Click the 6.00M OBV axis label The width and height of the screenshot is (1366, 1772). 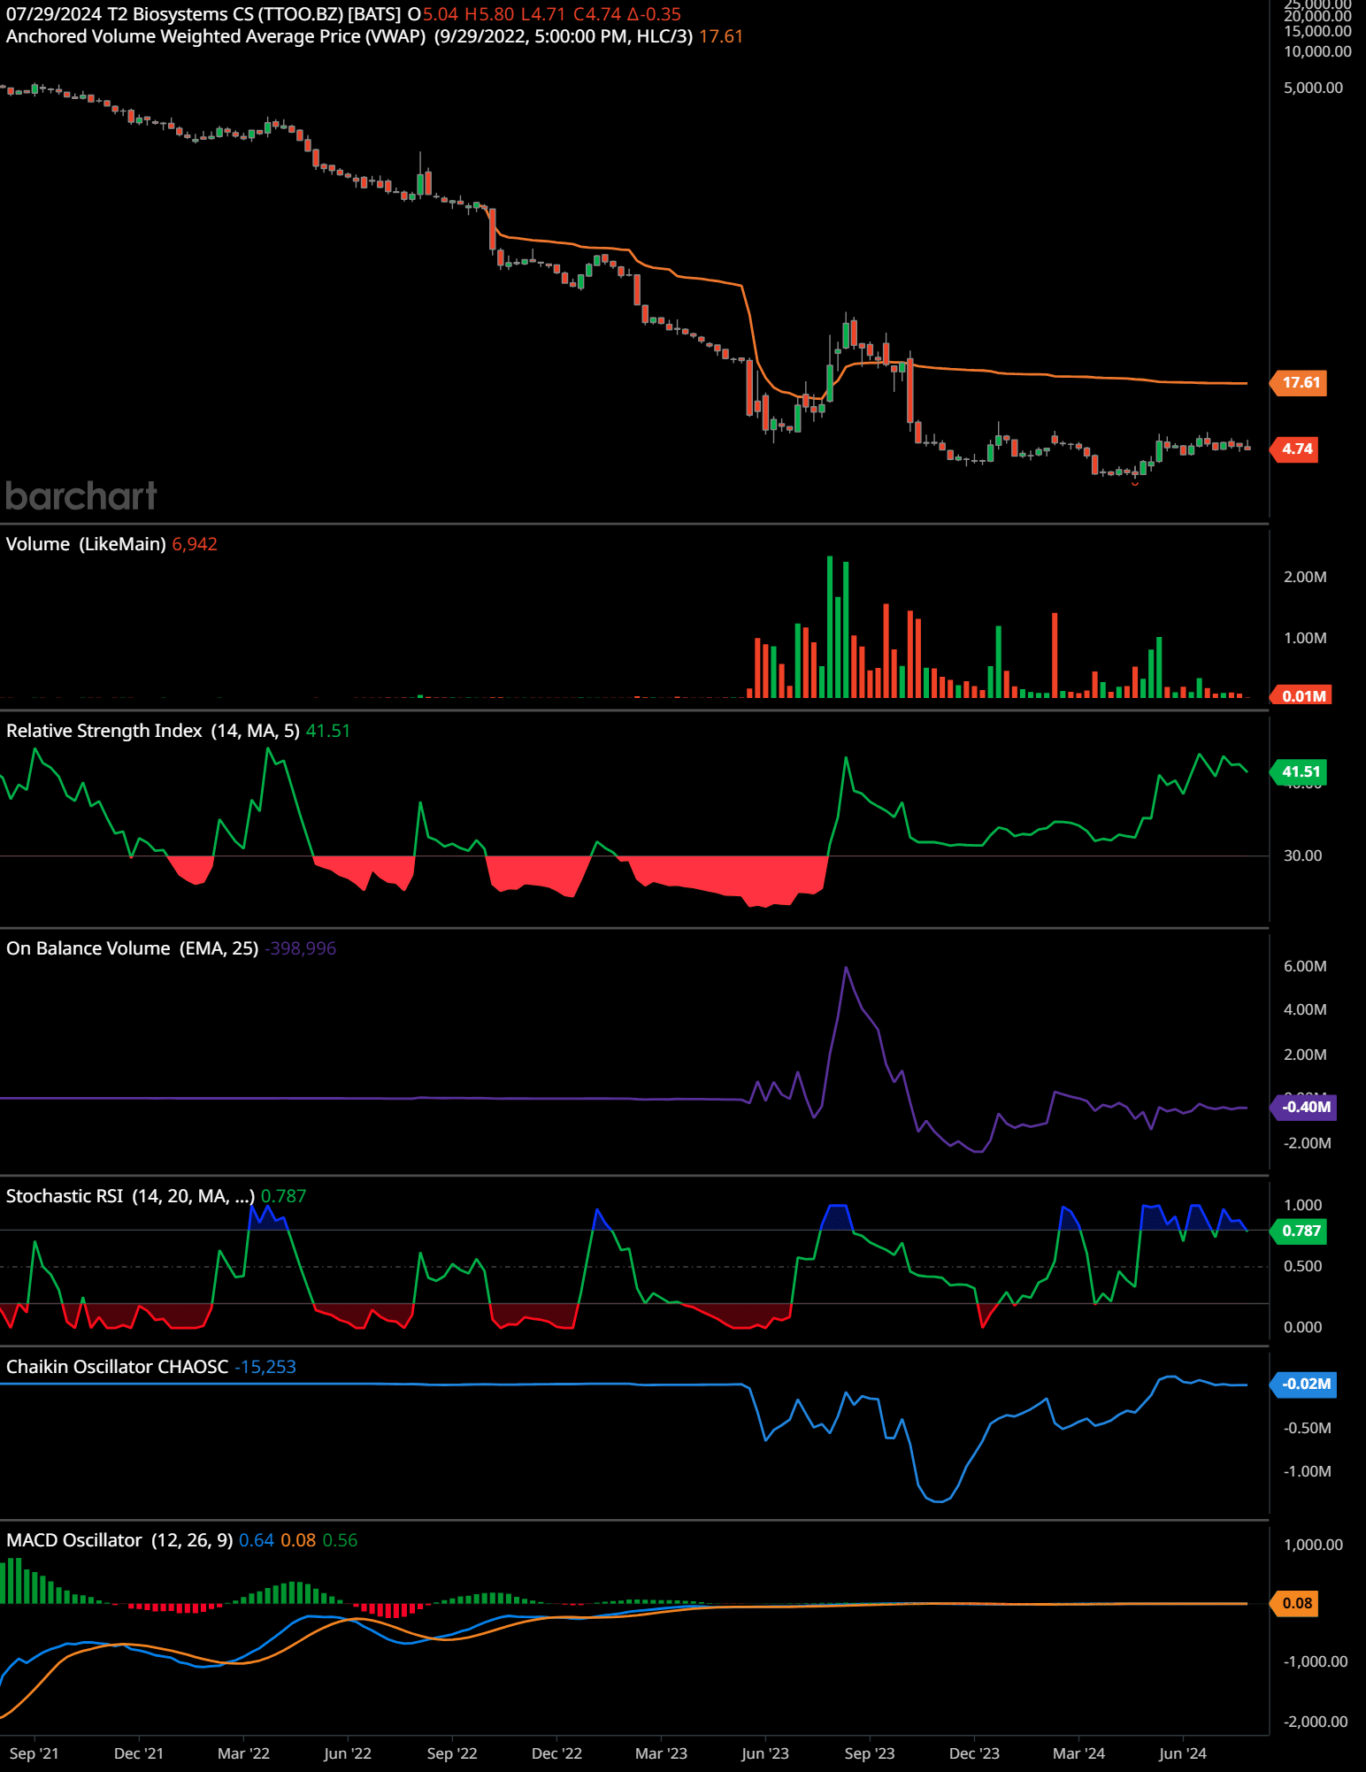coord(1305,966)
